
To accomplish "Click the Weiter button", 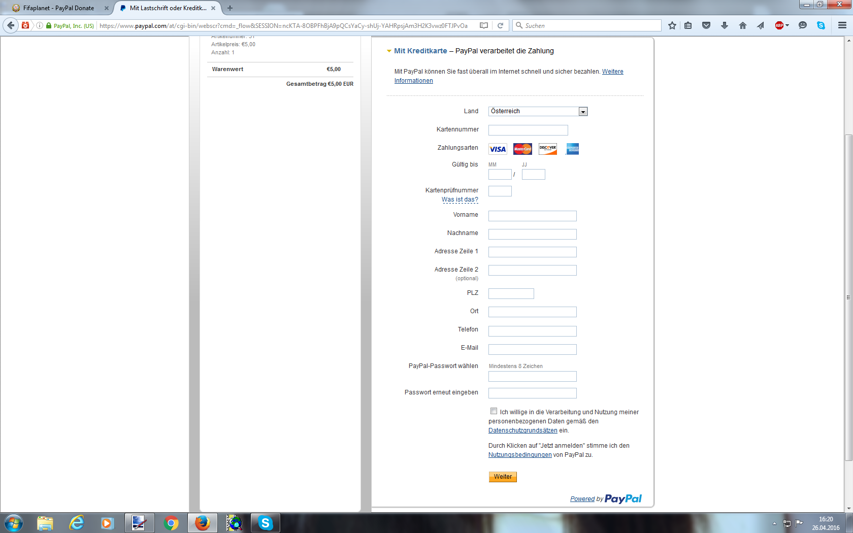I will tap(503, 477).
